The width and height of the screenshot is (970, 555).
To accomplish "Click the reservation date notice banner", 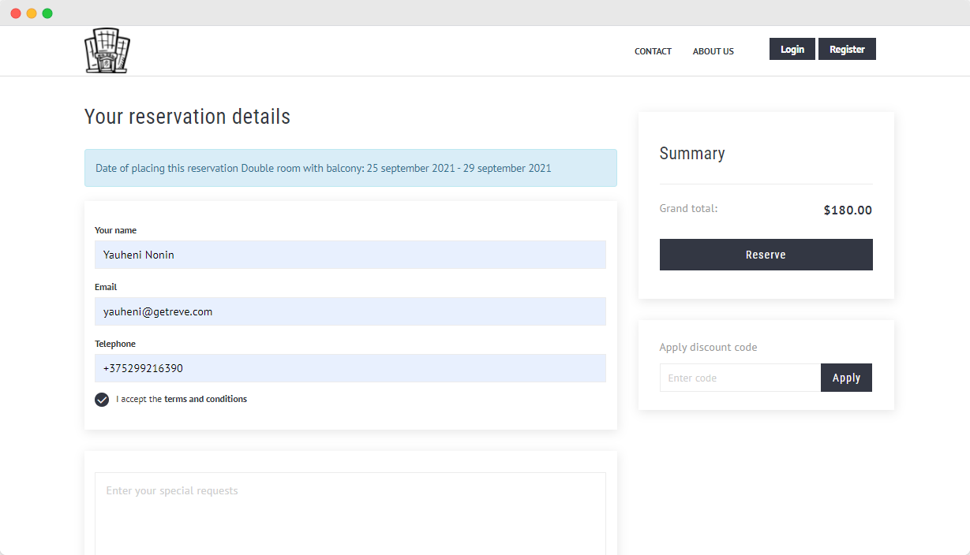I will [350, 168].
